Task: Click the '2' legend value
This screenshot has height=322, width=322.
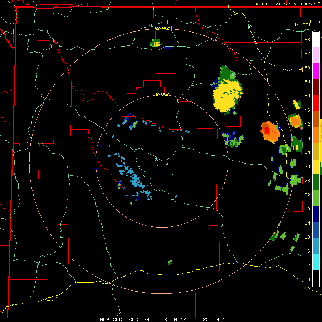Action: click(309, 265)
